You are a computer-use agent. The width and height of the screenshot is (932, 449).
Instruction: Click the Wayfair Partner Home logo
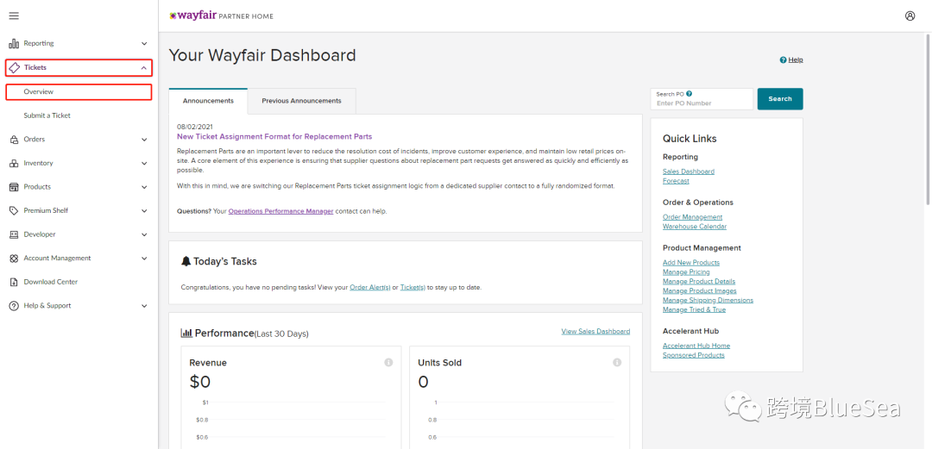click(x=221, y=16)
